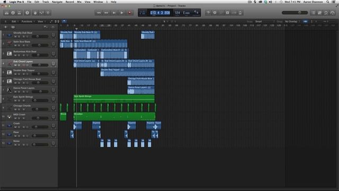Start playback with Play button
Image resolution: width=339 pixels, height=191 pixels.
pos(122,13)
